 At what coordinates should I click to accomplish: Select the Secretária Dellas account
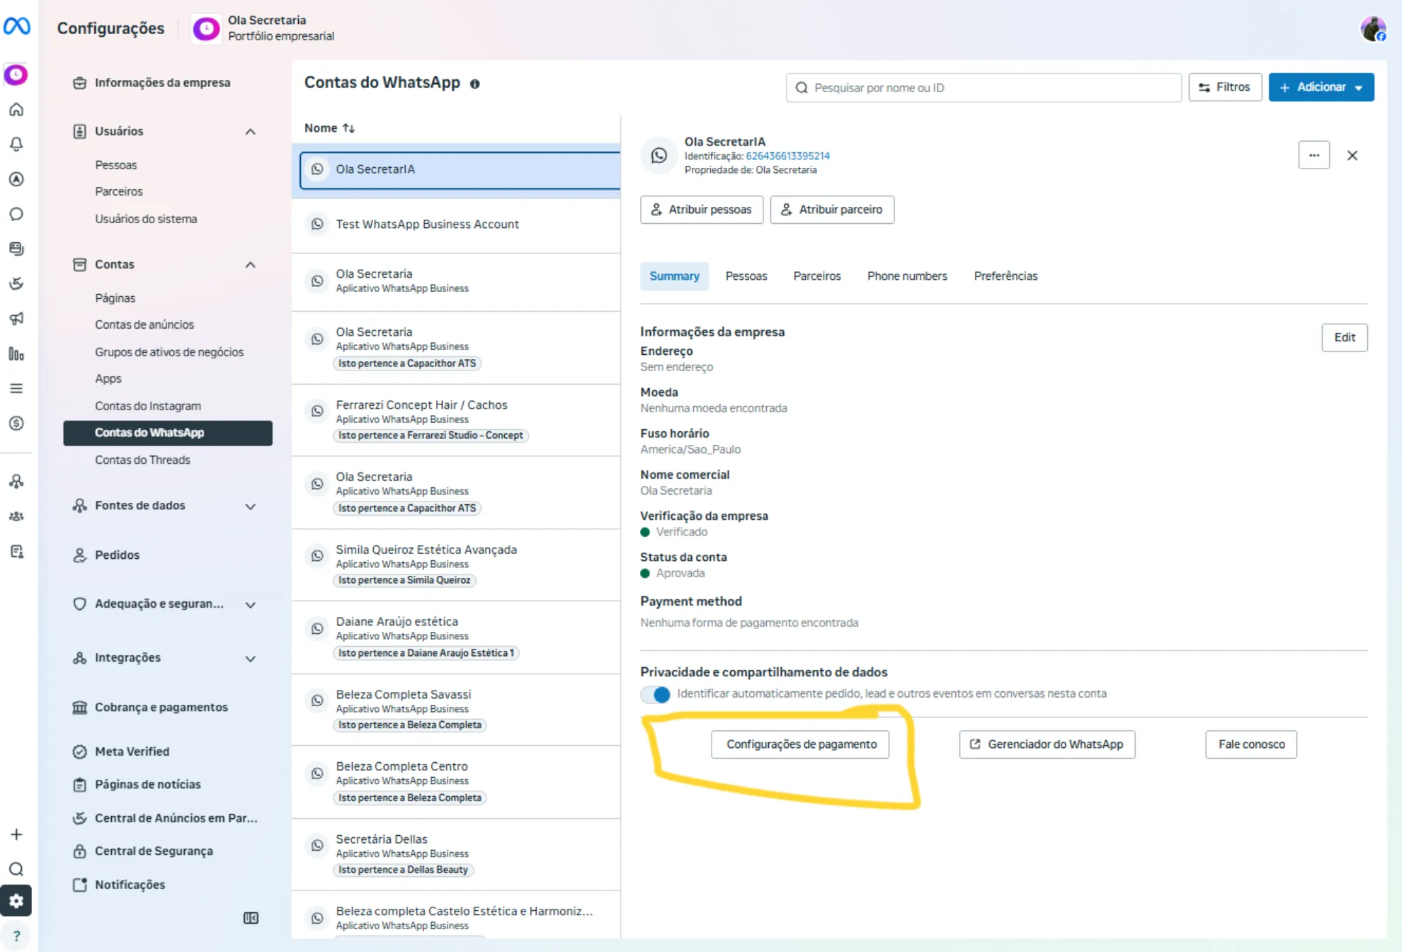point(456,854)
